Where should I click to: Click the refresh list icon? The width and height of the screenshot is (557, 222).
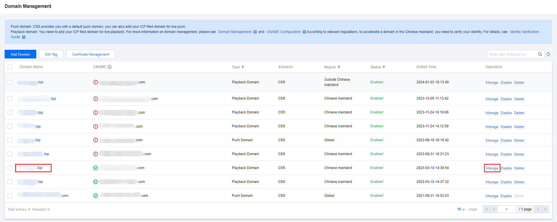[x=548, y=54]
